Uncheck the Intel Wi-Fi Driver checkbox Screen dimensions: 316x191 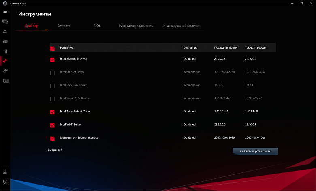point(52,125)
